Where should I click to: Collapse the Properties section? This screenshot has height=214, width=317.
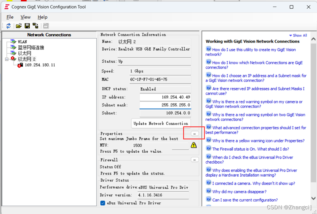(195, 134)
